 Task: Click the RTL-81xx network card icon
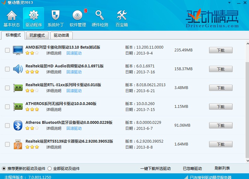click(18, 88)
